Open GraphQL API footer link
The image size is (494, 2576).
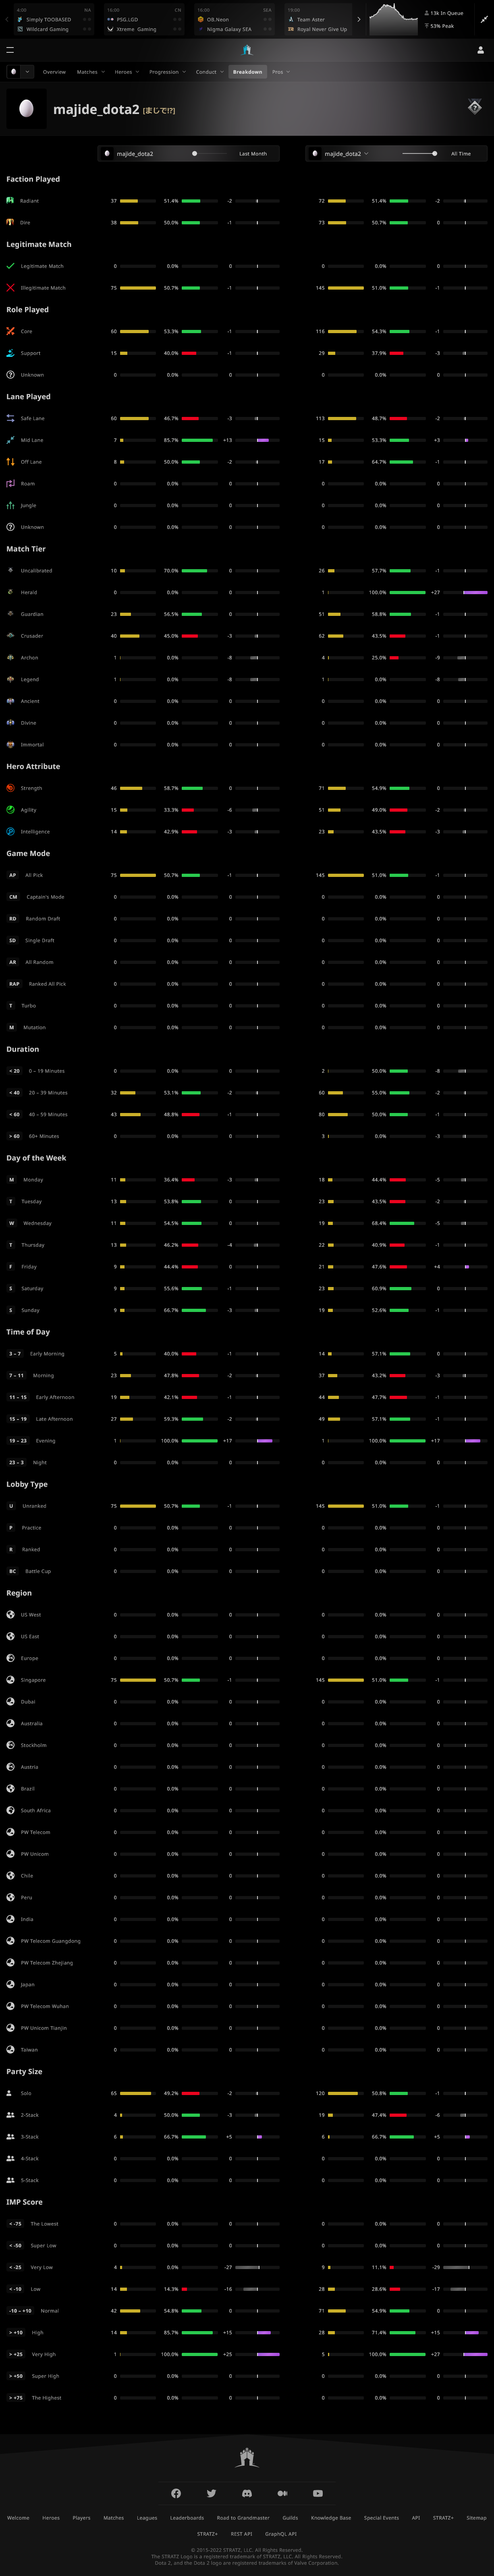(281, 2534)
